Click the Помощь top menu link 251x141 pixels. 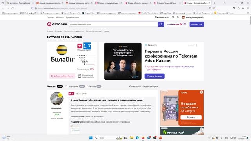(60, 17)
